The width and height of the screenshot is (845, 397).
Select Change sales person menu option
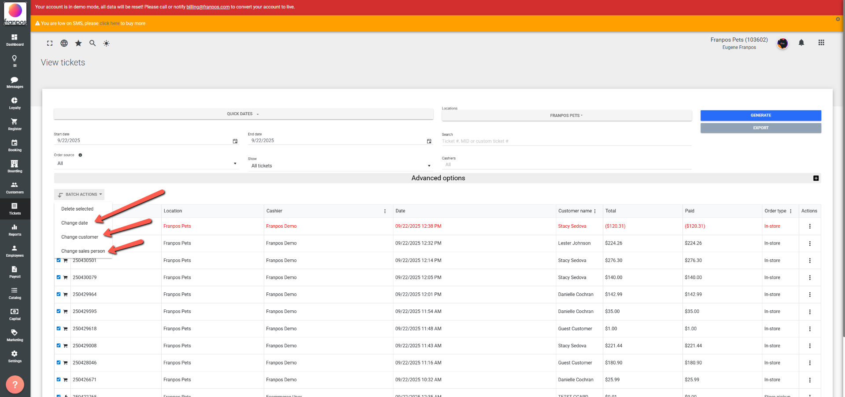coord(83,251)
